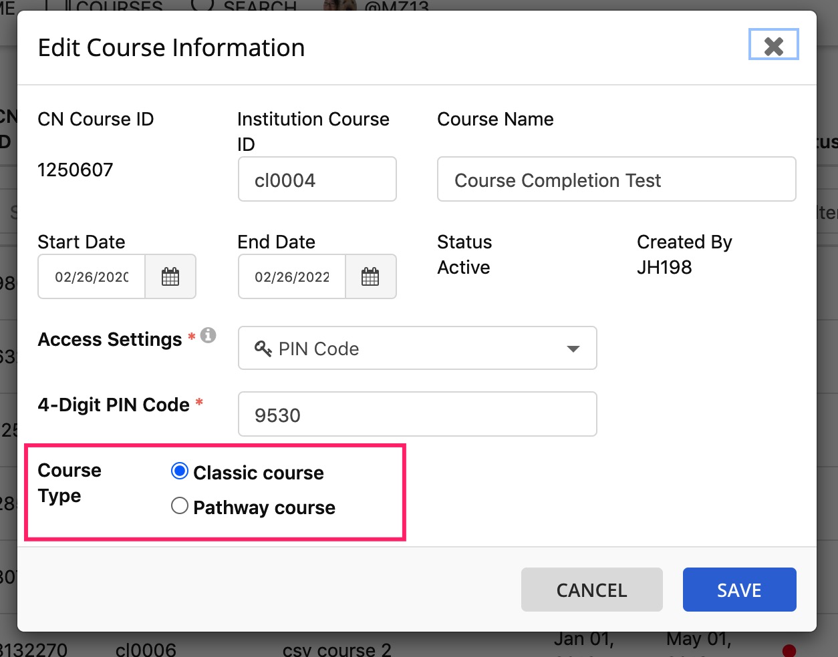Click the End Date input field
838x657 pixels.
(x=292, y=276)
